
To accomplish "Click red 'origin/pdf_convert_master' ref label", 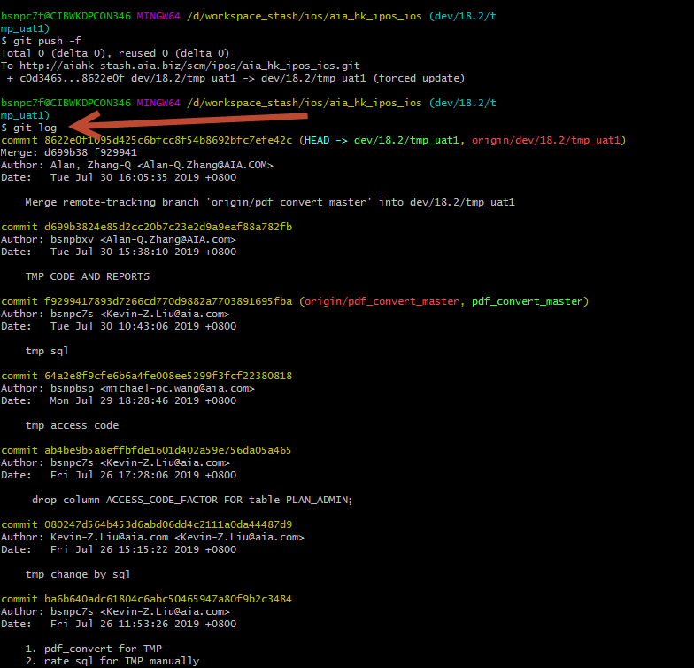I will [x=382, y=301].
